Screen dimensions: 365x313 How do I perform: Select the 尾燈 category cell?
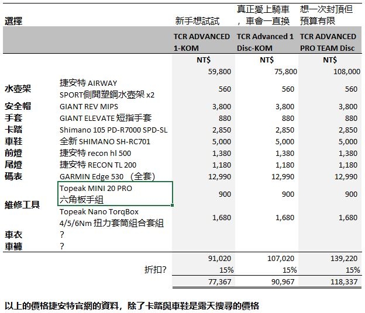pyautogui.click(x=13, y=165)
